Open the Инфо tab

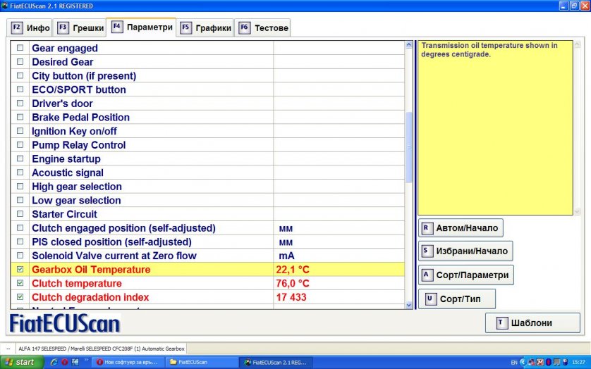[x=31, y=28]
